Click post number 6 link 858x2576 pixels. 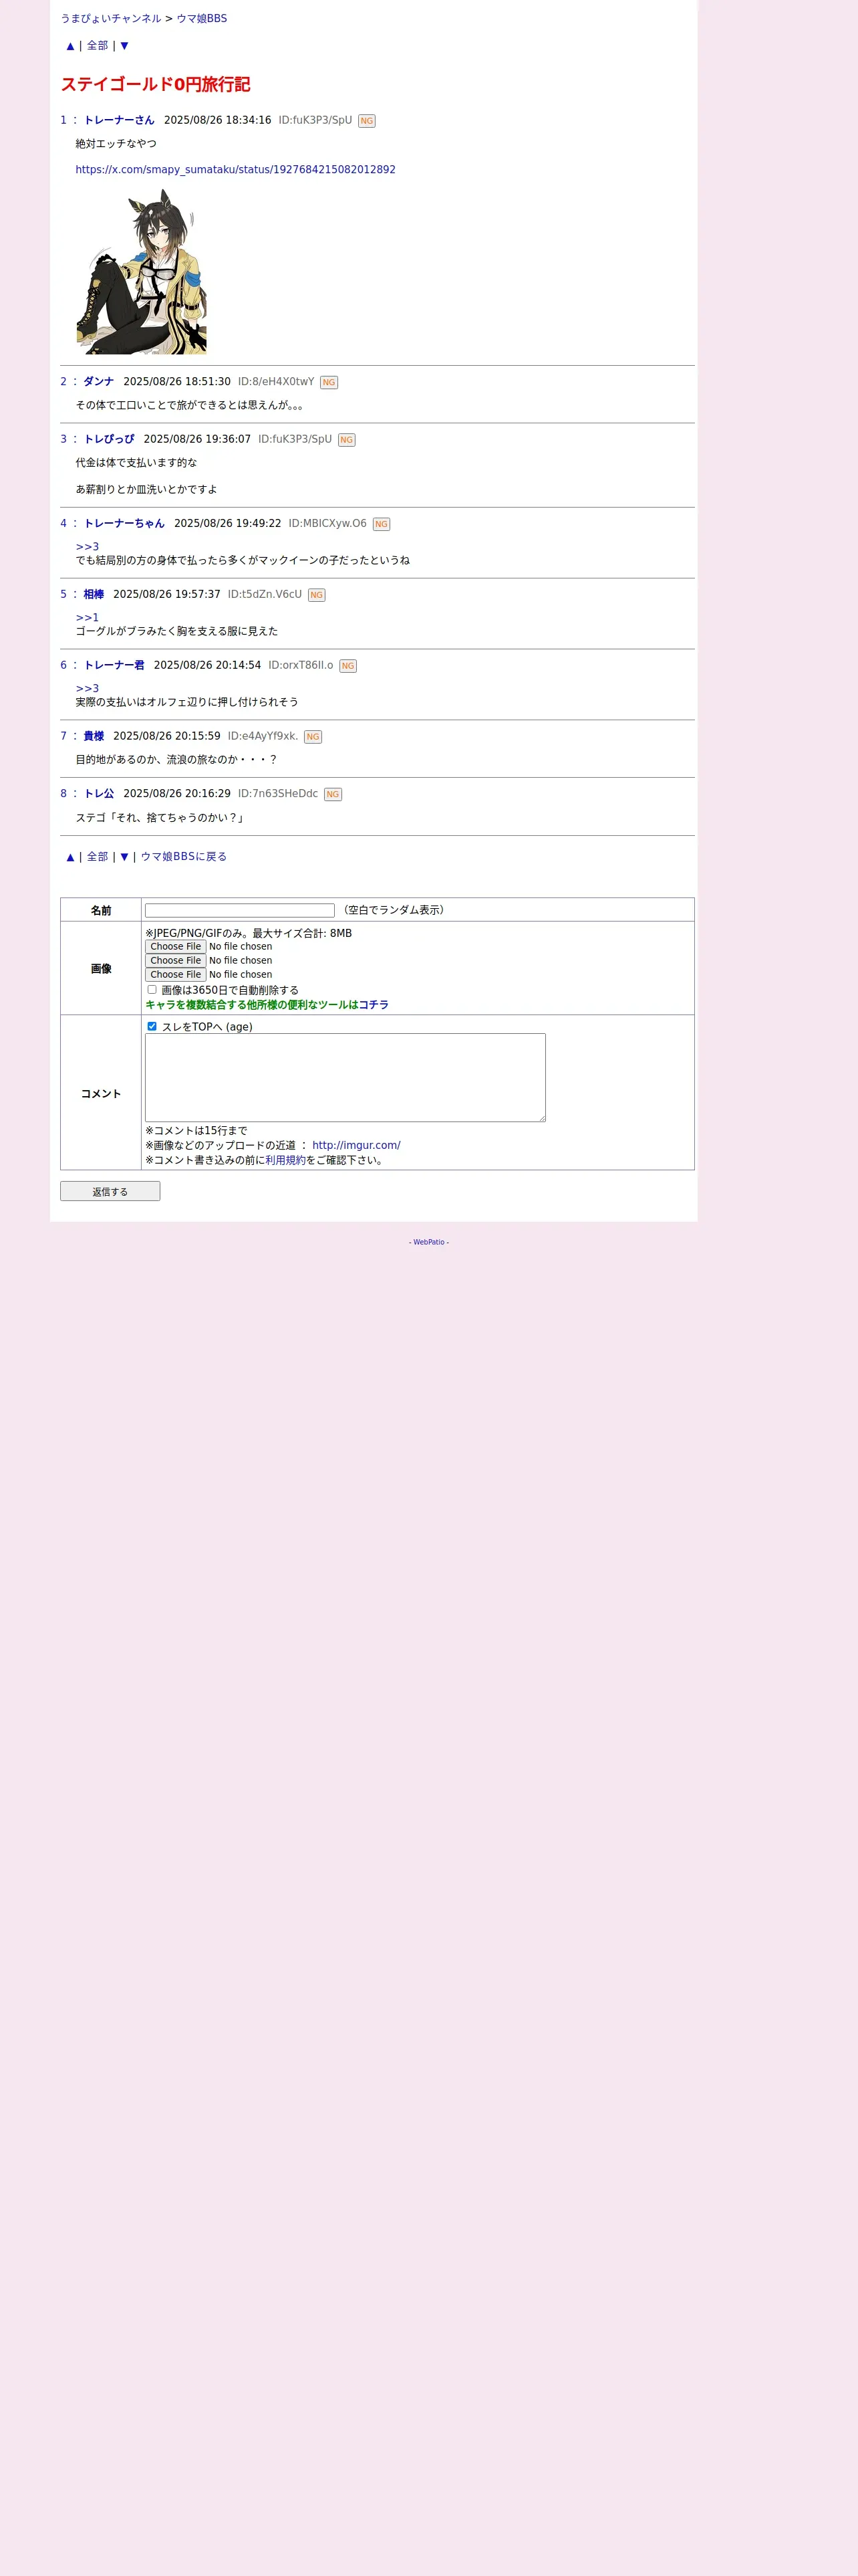click(x=63, y=666)
